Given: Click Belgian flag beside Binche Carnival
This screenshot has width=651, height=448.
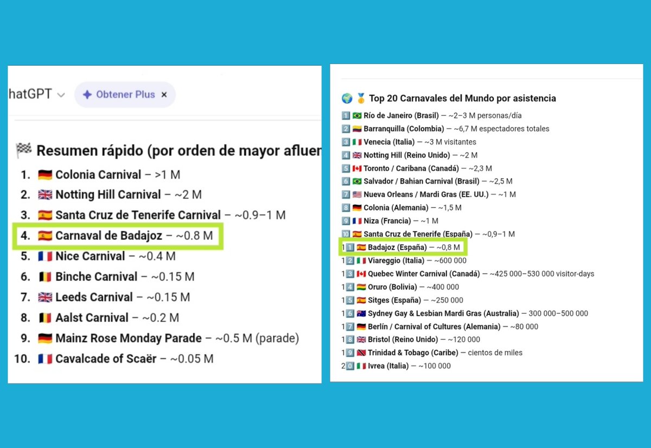Looking at the screenshot, I should click(44, 277).
